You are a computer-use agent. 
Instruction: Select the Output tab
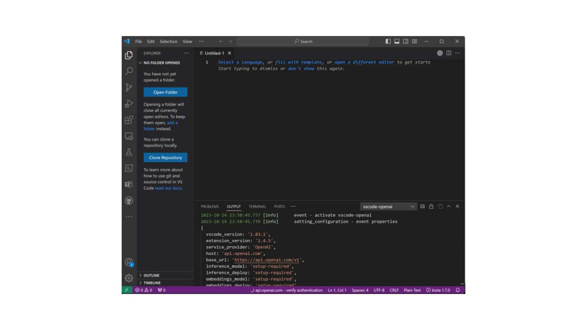234,207
